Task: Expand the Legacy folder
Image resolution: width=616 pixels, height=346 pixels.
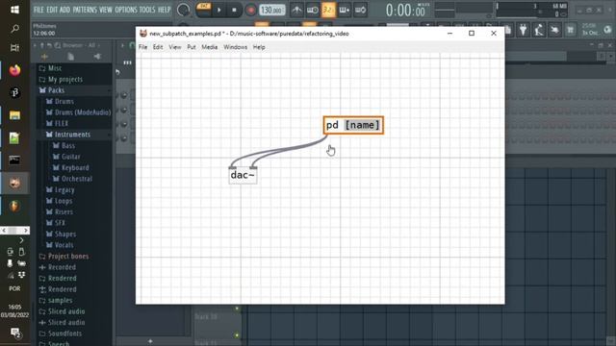Action: coord(64,190)
